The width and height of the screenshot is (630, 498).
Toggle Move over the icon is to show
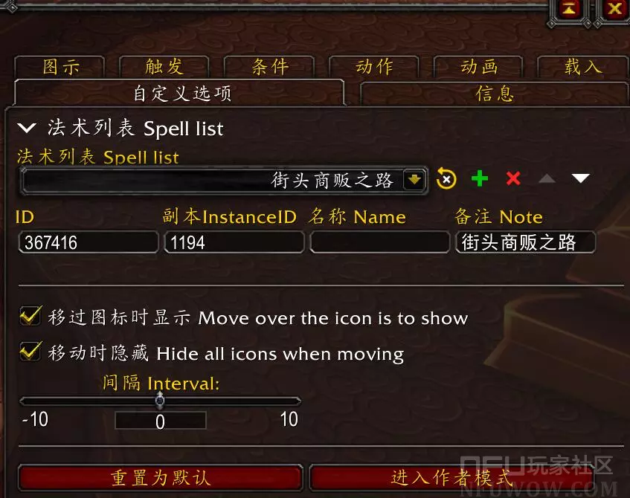[x=30, y=316]
